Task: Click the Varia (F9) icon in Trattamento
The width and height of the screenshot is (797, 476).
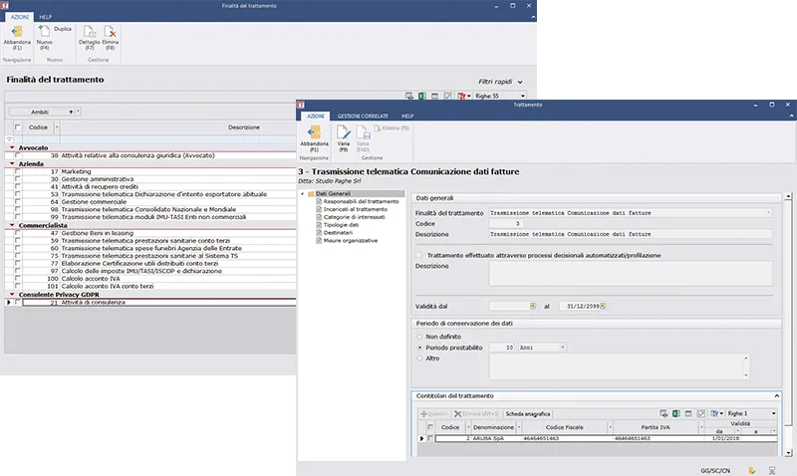Action: tap(343, 137)
